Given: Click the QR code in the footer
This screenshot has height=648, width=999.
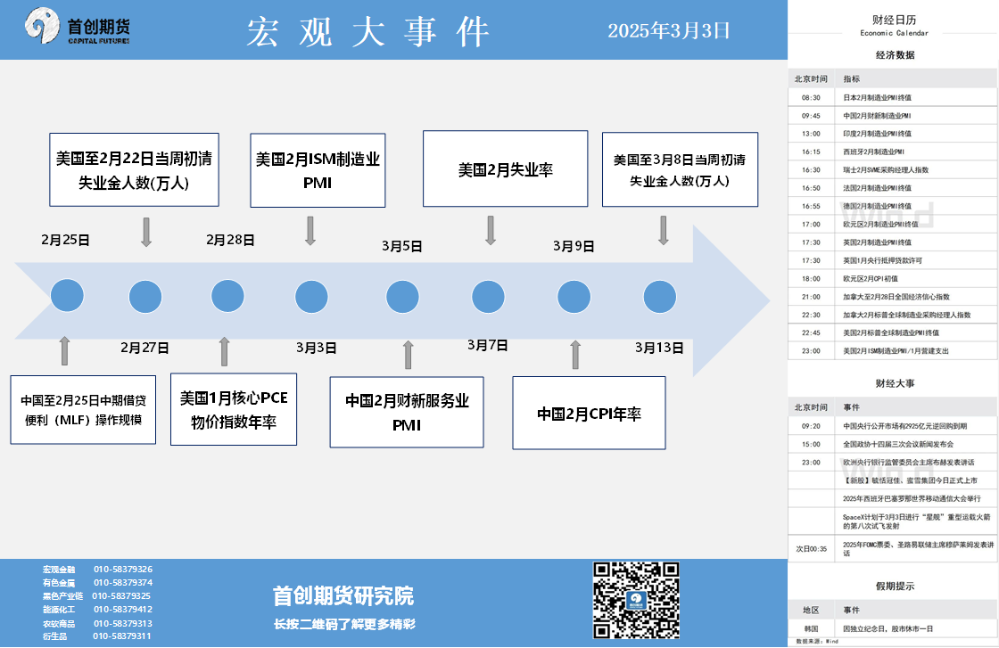Looking at the screenshot, I should point(637,598).
